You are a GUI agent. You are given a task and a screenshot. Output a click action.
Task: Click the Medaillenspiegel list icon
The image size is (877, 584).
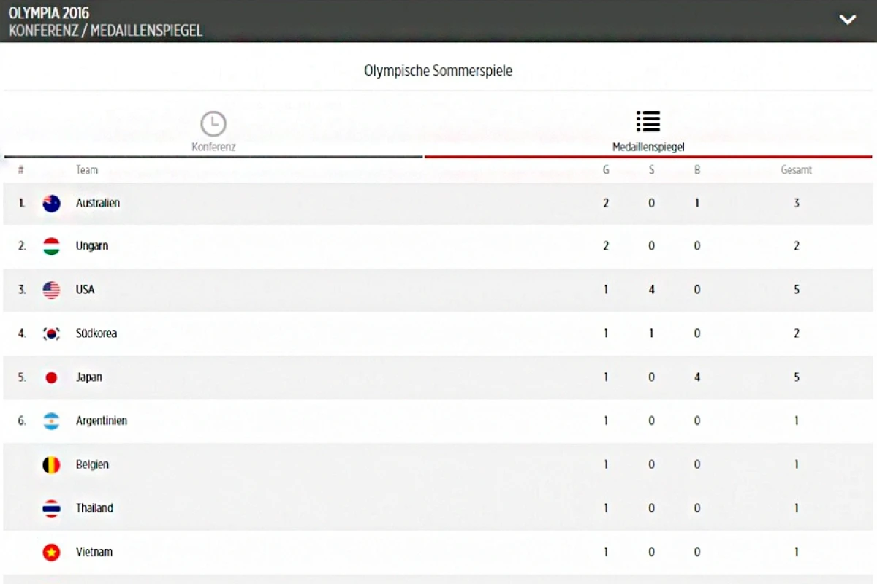point(648,121)
